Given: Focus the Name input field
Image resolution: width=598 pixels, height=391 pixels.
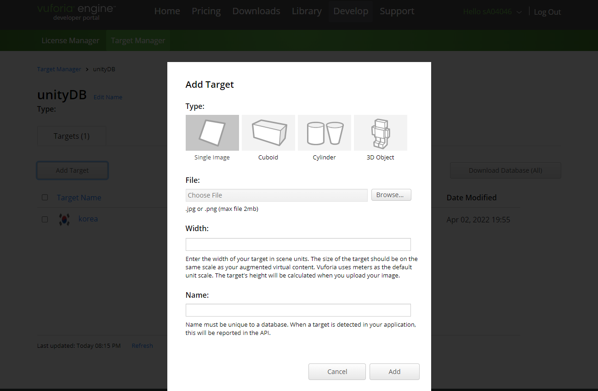Looking at the screenshot, I should tap(298, 310).
